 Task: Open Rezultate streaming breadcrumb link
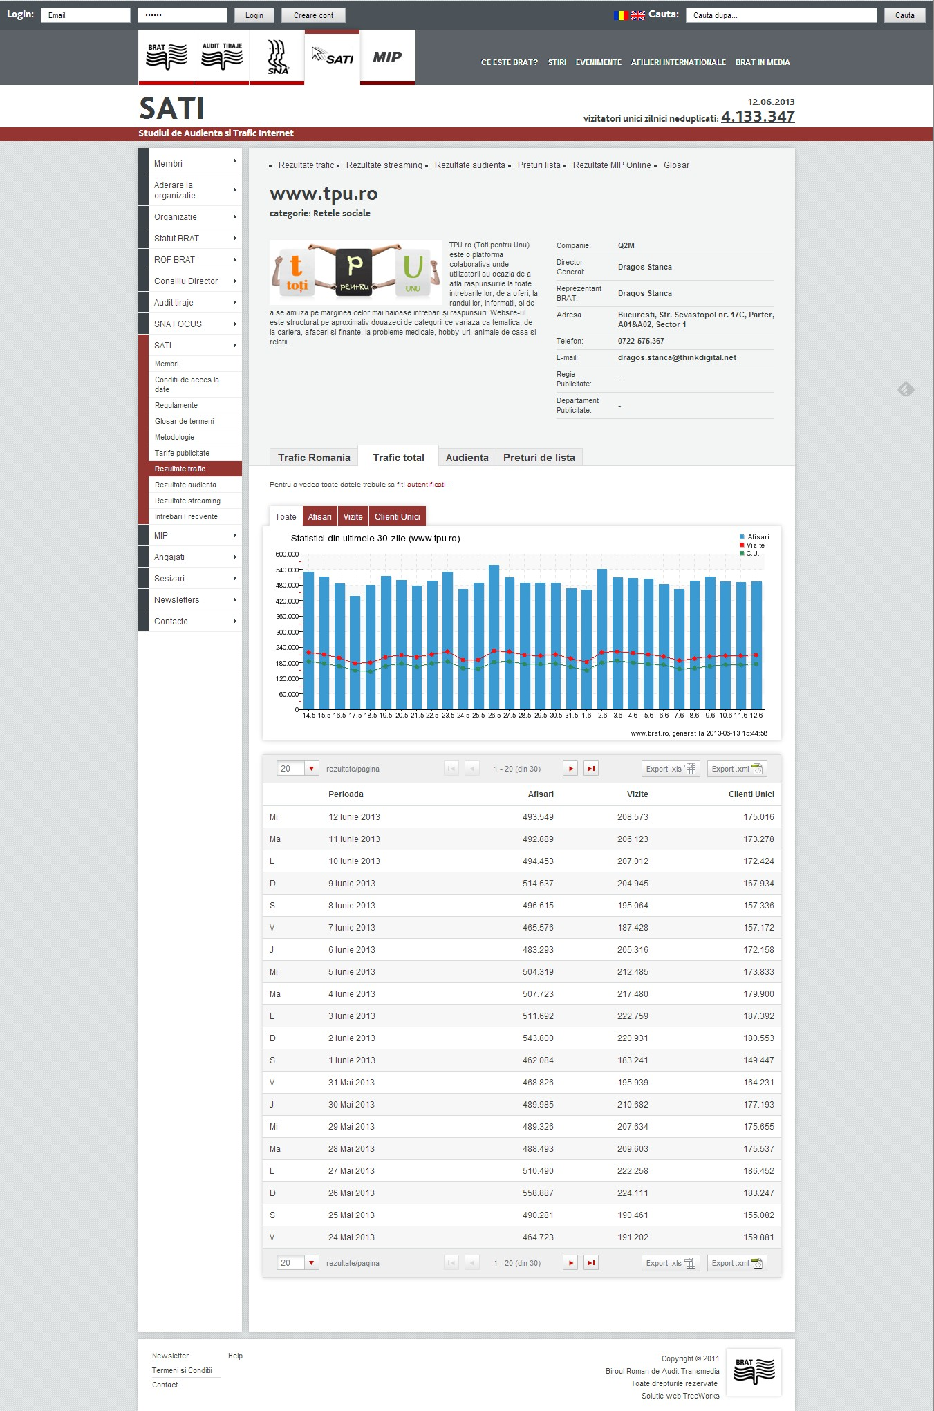384,165
